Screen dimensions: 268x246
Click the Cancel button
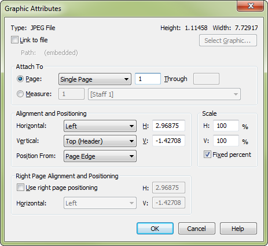point(197,229)
